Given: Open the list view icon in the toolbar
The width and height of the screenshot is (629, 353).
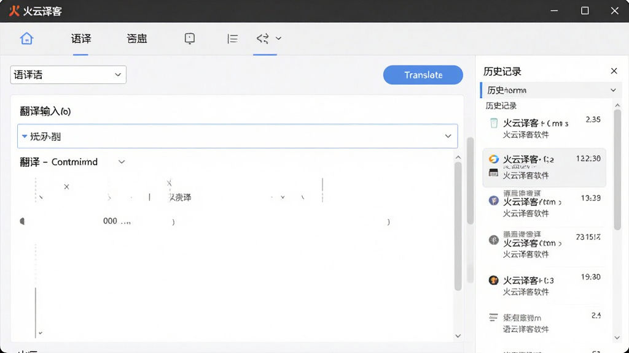Looking at the screenshot, I should point(233,39).
